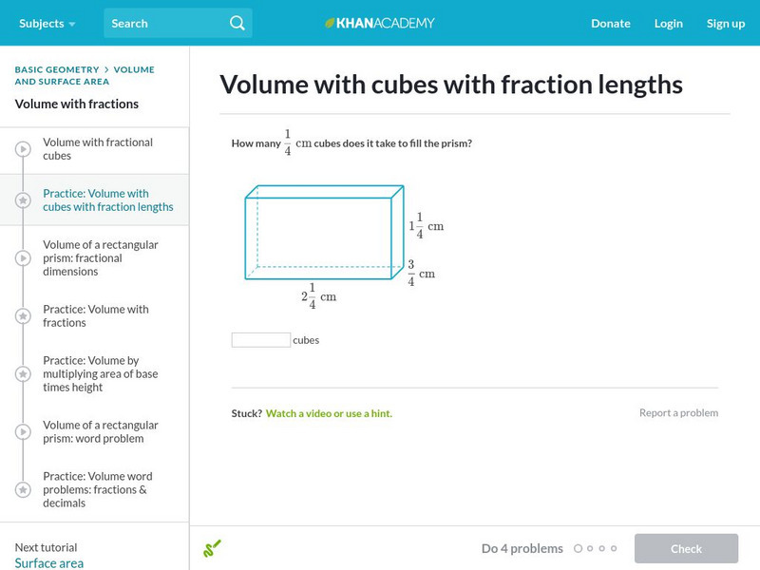Viewport: 760px width, 570px height.
Task: Click play icon beside rectangular prism: word problem
Action: pyautogui.click(x=23, y=432)
